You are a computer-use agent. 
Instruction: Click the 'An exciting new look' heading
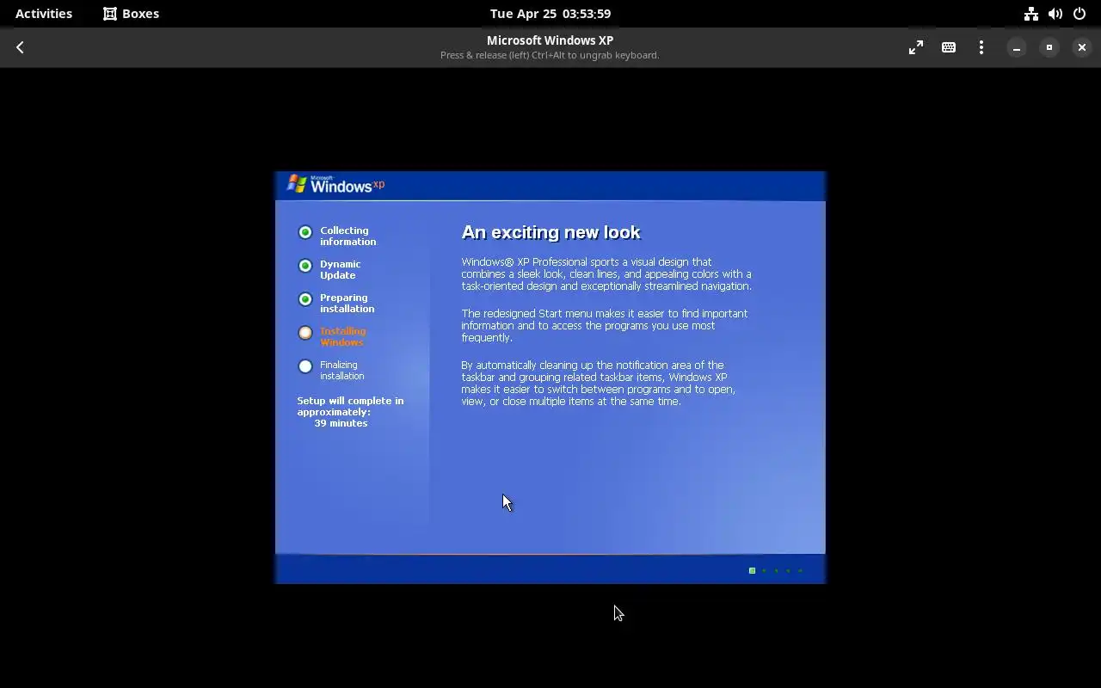coord(550,232)
